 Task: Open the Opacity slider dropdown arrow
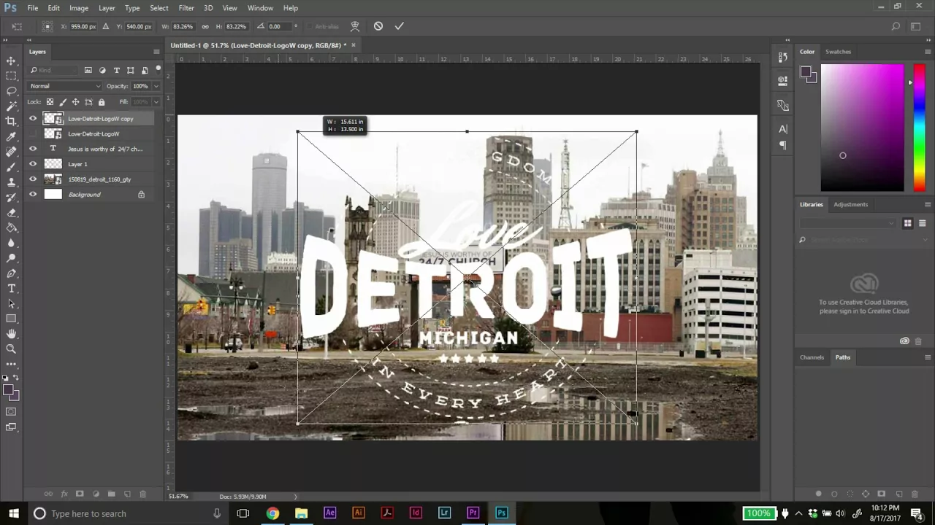pos(156,86)
